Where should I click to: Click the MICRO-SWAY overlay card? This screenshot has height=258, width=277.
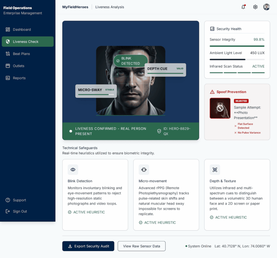tap(96, 91)
